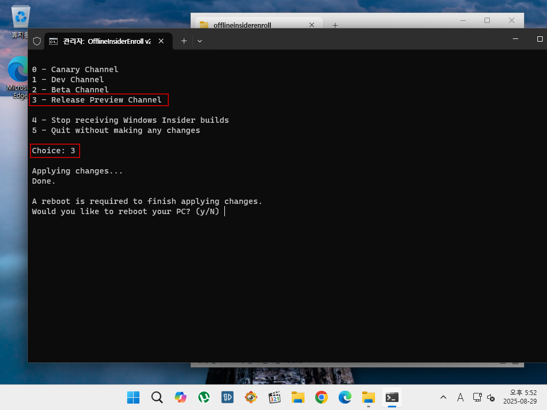Open the eye image viewer taskbar icon

[x=251, y=397]
